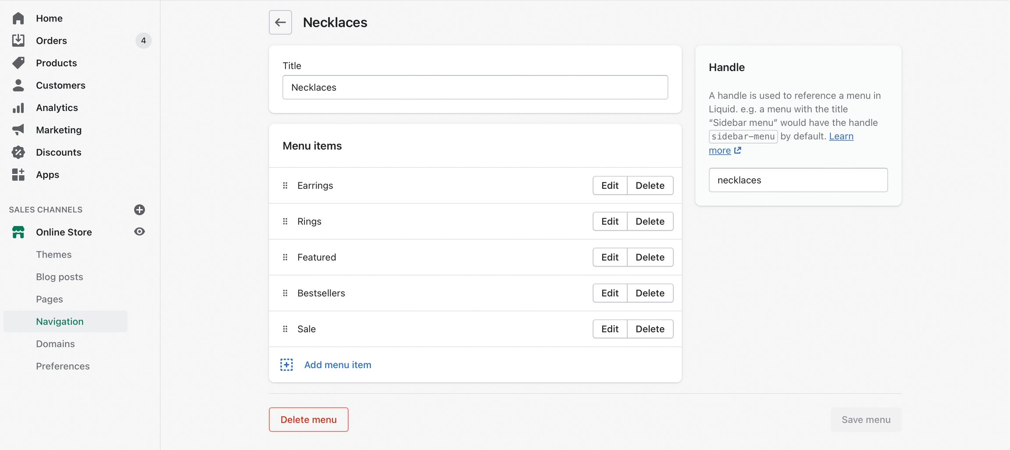Screen dimensions: 1010x450
Task: Click the drag handle beside Earrings
Action: [285, 185]
